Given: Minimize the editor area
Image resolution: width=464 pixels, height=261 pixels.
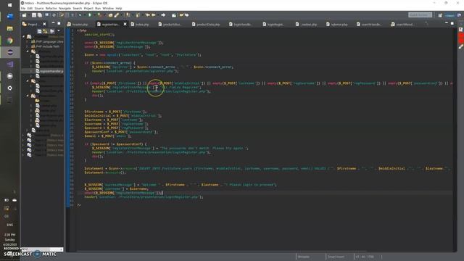Looking at the screenshot, I should (447, 22).
